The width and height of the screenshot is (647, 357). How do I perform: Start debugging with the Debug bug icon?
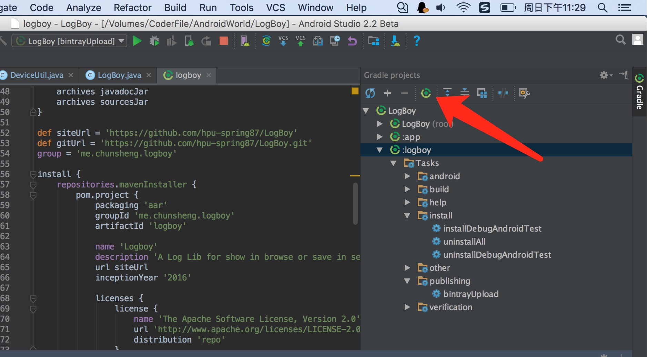(x=154, y=41)
